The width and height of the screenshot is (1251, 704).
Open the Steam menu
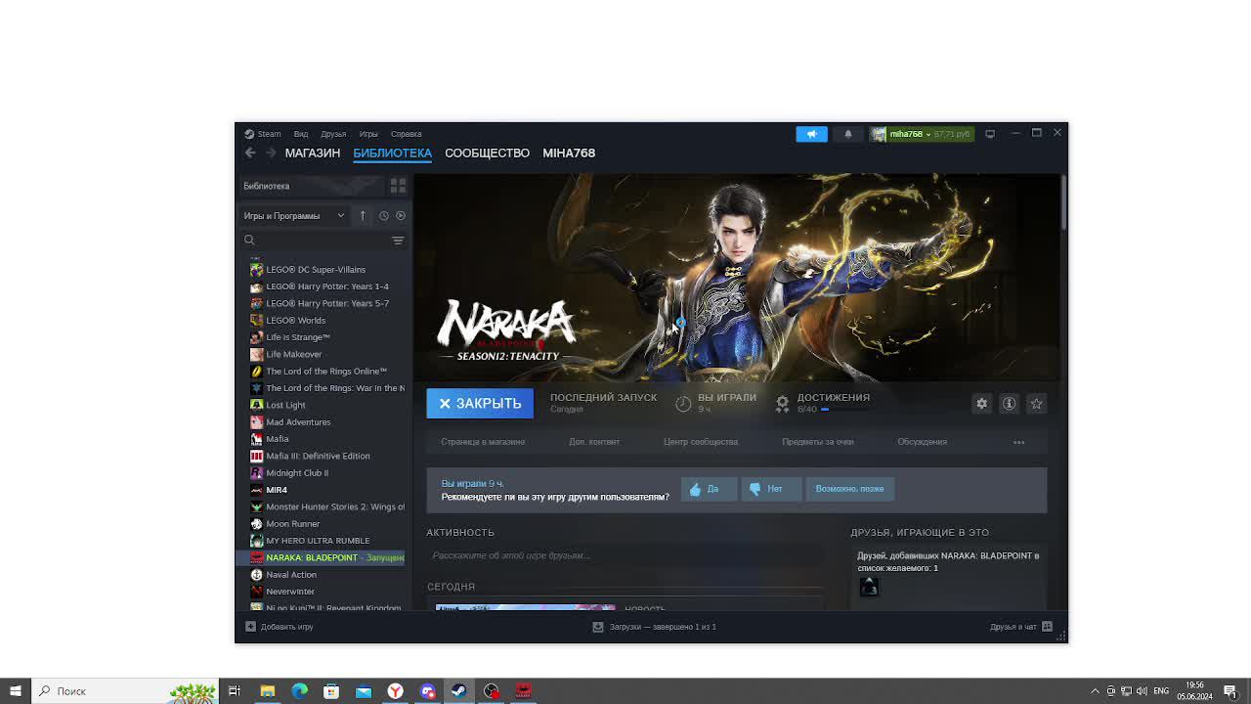click(x=269, y=134)
